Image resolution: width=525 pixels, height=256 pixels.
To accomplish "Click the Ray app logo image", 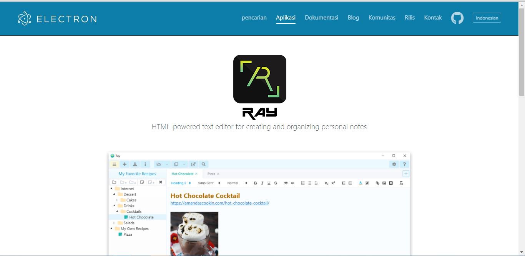I will point(260,79).
